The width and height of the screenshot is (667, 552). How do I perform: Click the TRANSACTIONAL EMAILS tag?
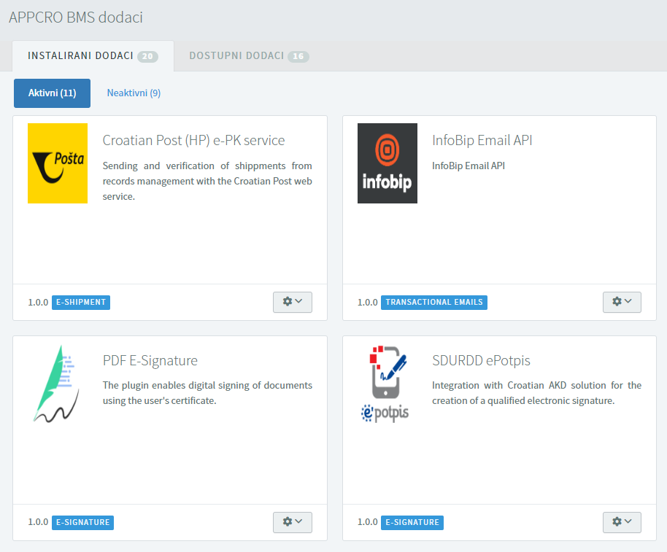pyautogui.click(x=434, y=302)
